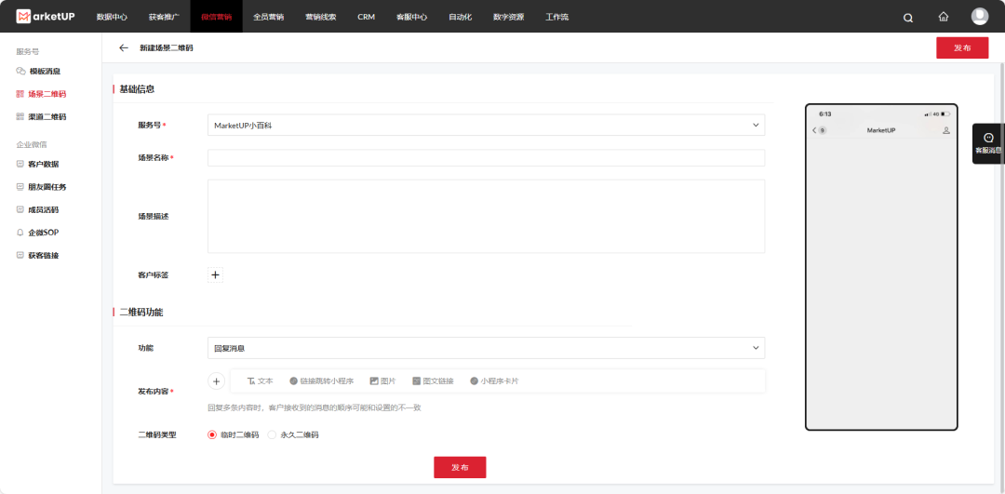Click the round plus icon for 发布内容
The image size is (1005, 494).
216,381
